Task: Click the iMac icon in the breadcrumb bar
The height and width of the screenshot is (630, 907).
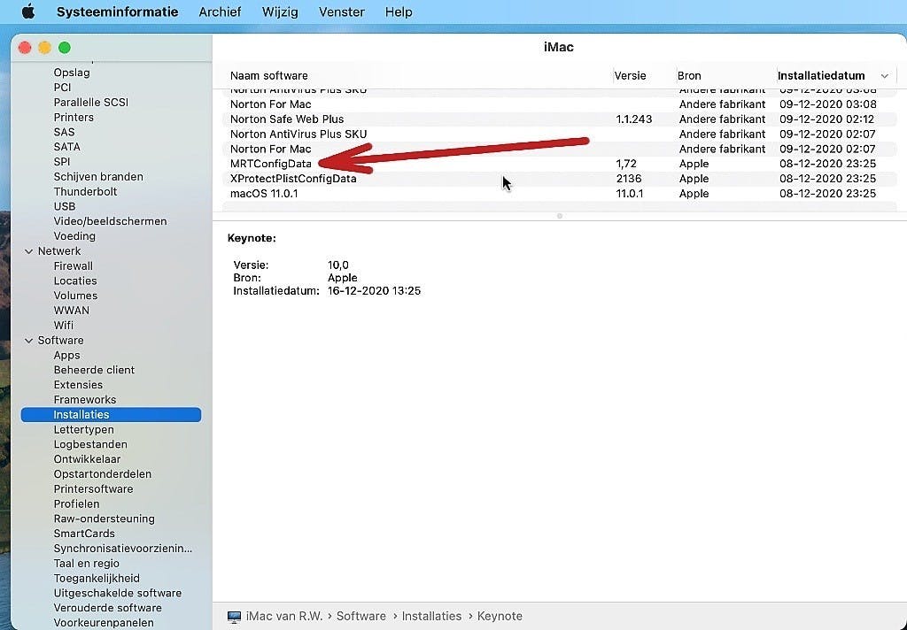Action: (x=234, y=616)
